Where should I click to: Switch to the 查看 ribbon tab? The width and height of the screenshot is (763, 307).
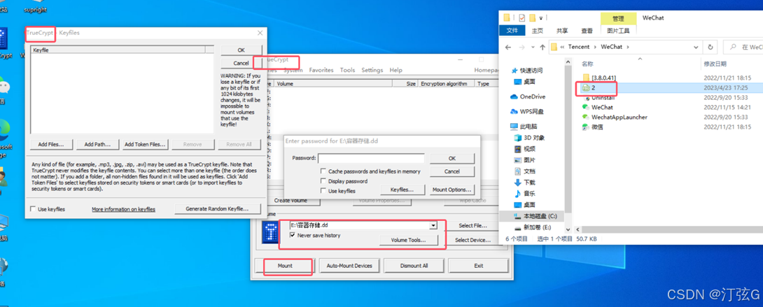click(x=587, y=31)
